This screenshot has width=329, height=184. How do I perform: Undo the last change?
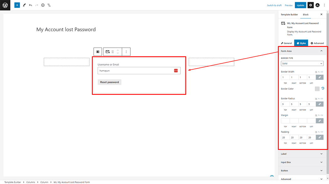(31, 5)
